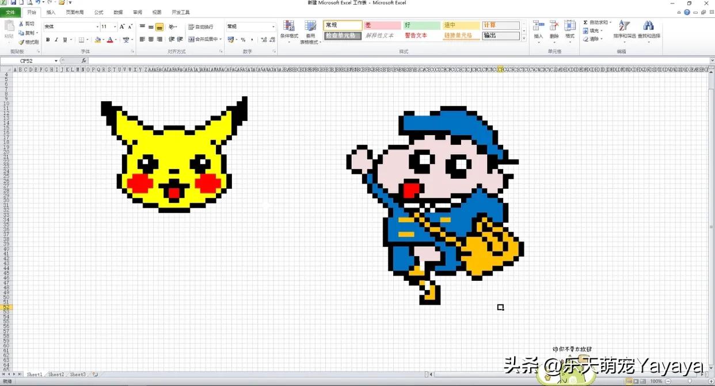Toggle Center text alignment

click(151, 39)
